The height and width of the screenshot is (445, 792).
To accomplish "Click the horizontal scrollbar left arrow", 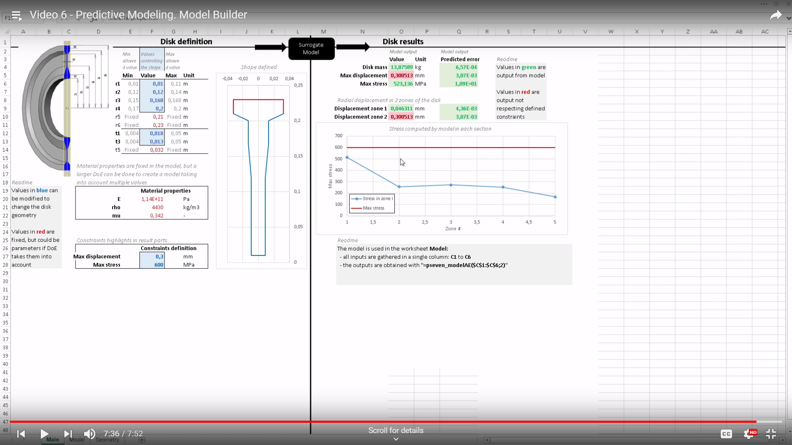I will [487, 440].
